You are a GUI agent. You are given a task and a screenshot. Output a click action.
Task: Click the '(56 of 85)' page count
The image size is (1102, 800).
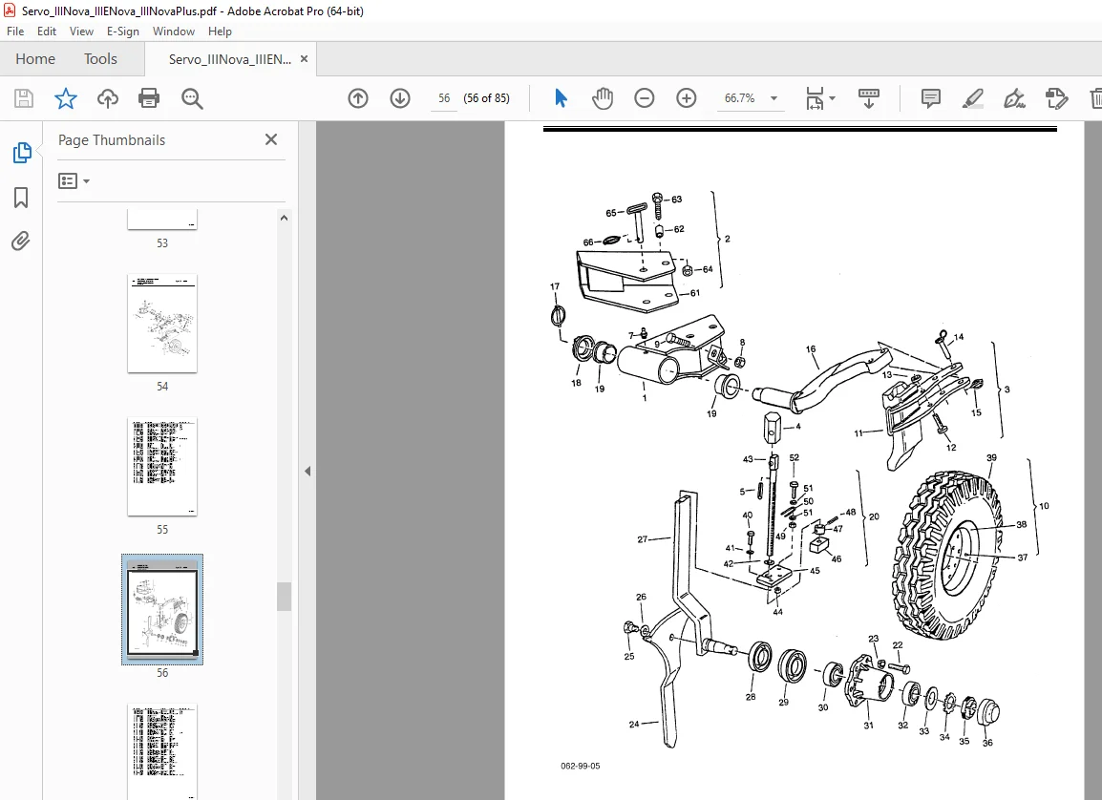(486, 98)
